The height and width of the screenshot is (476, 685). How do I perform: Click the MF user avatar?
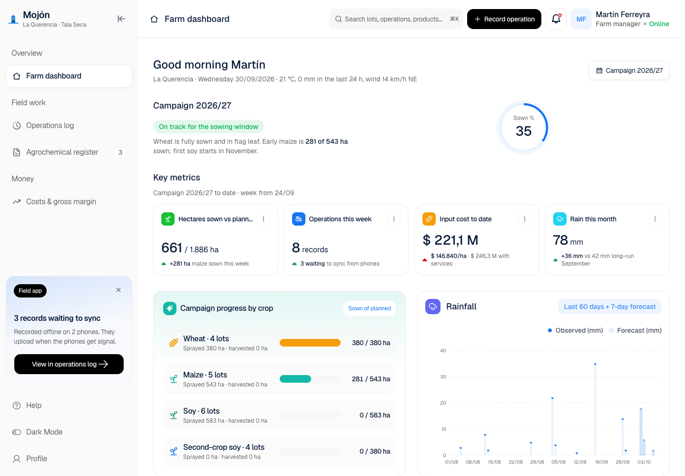(581, 19)
